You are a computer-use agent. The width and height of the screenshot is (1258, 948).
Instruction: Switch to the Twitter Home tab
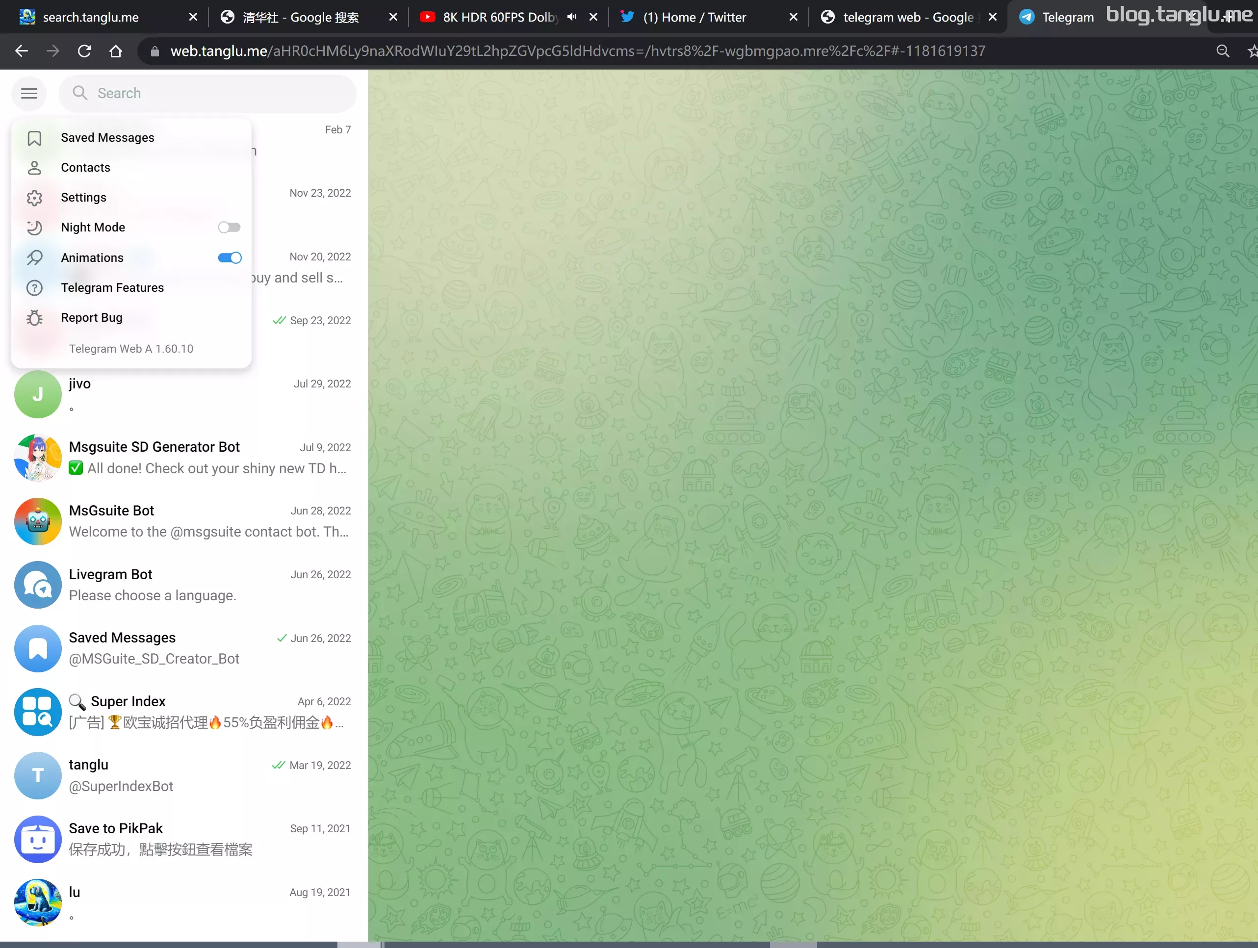click(x=694, y=17)
